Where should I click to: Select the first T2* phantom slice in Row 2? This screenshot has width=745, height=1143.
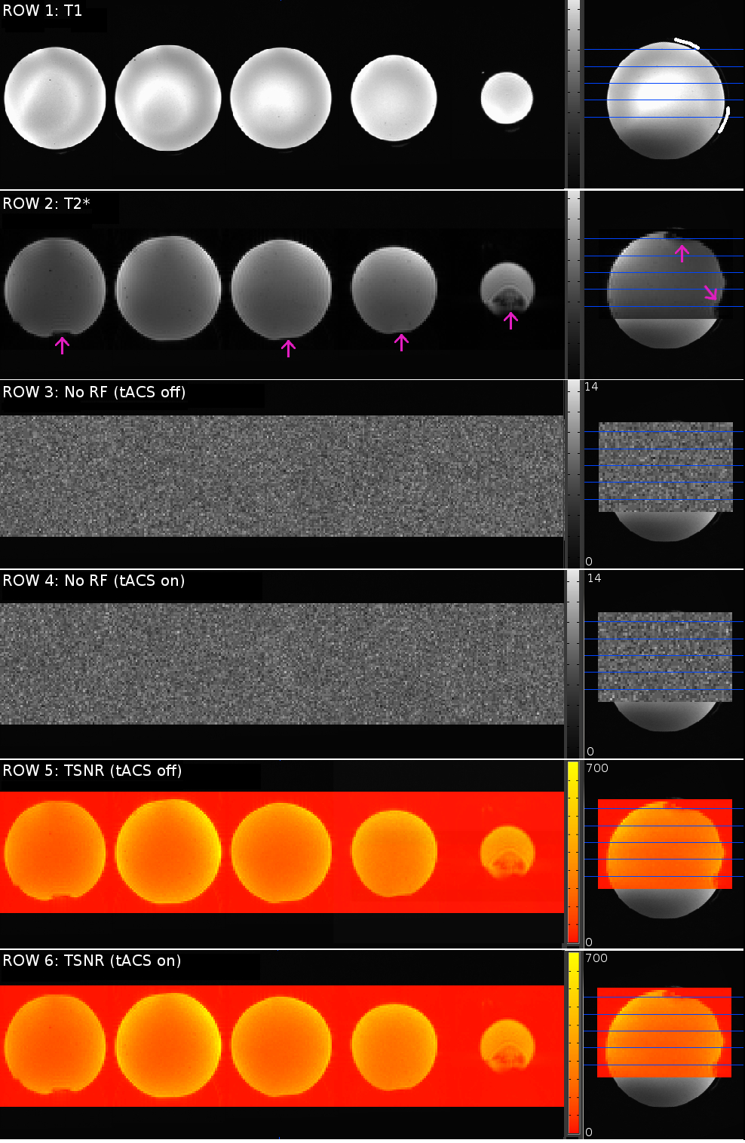pos(54,287)
